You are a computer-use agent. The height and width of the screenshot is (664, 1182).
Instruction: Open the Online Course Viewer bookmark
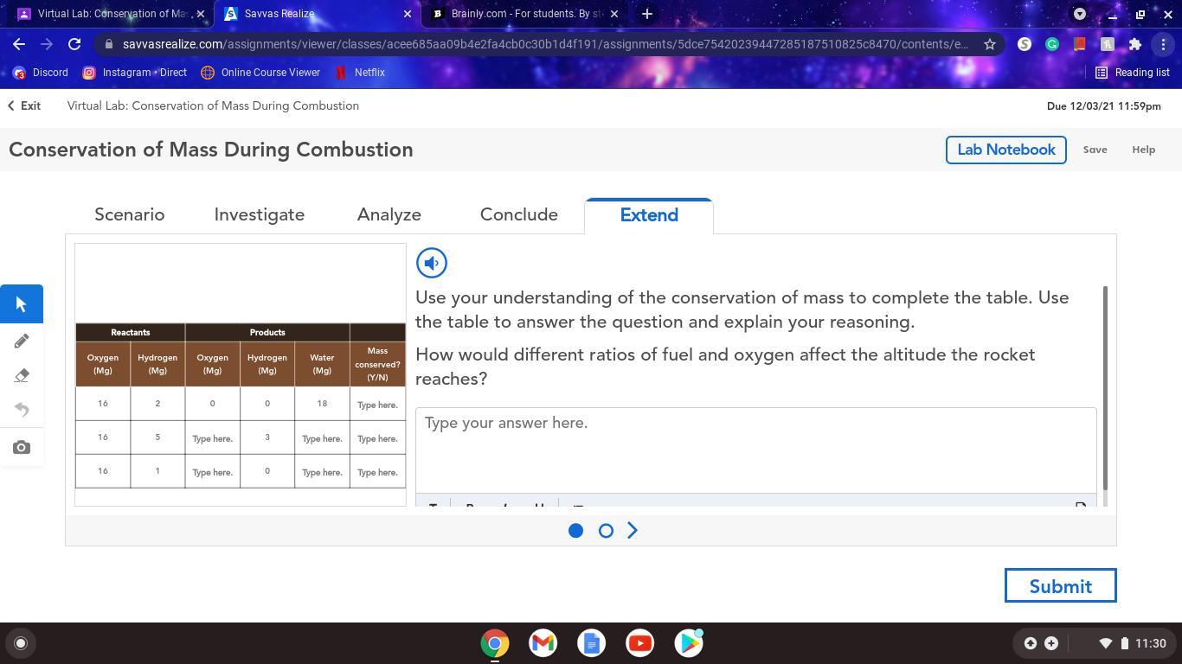tap(260, 73)
